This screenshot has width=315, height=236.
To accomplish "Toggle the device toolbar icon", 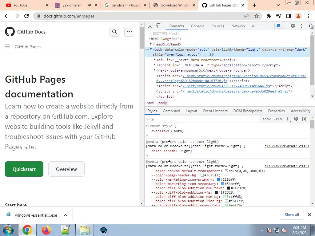I will click(x=158, y=26).
